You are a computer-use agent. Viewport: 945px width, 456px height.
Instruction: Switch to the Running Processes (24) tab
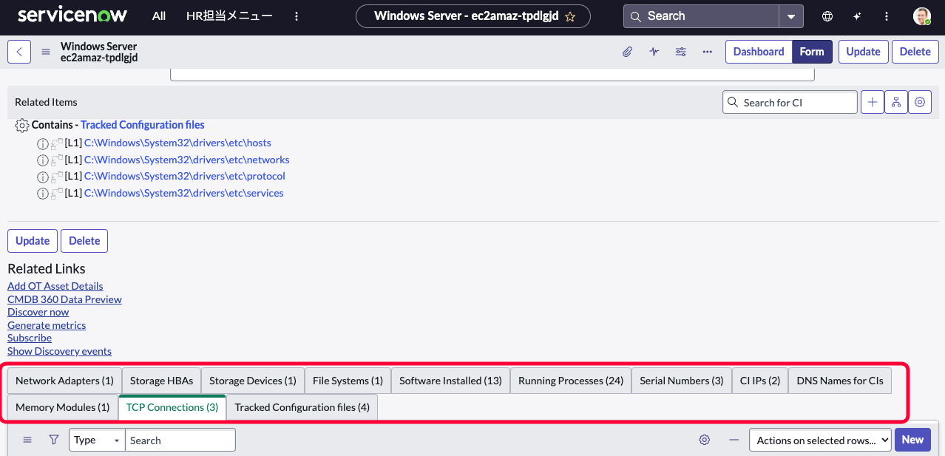(571, 381)
